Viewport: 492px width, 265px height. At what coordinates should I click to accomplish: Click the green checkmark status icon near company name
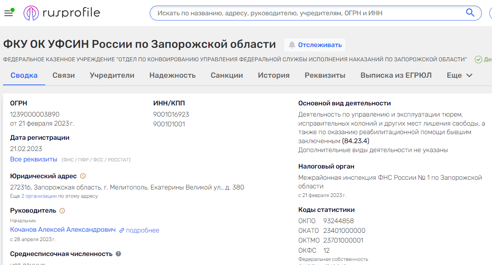[478, 58]
